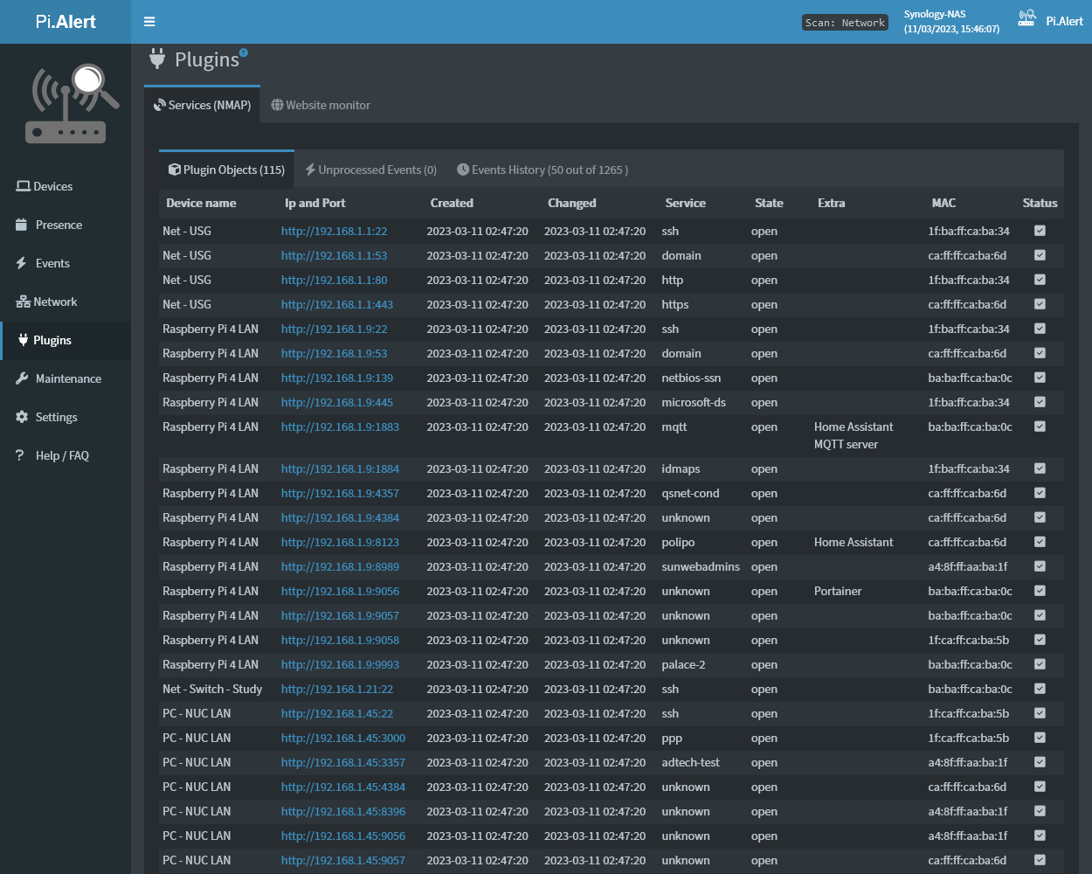The image size is (1092, 874).
Task: Open Settings from the sidebar
Action: click(56, 417)
